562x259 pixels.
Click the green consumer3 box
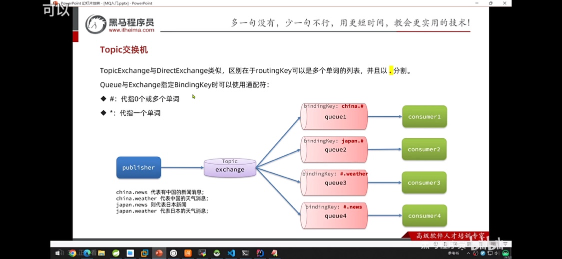(424, 182)
